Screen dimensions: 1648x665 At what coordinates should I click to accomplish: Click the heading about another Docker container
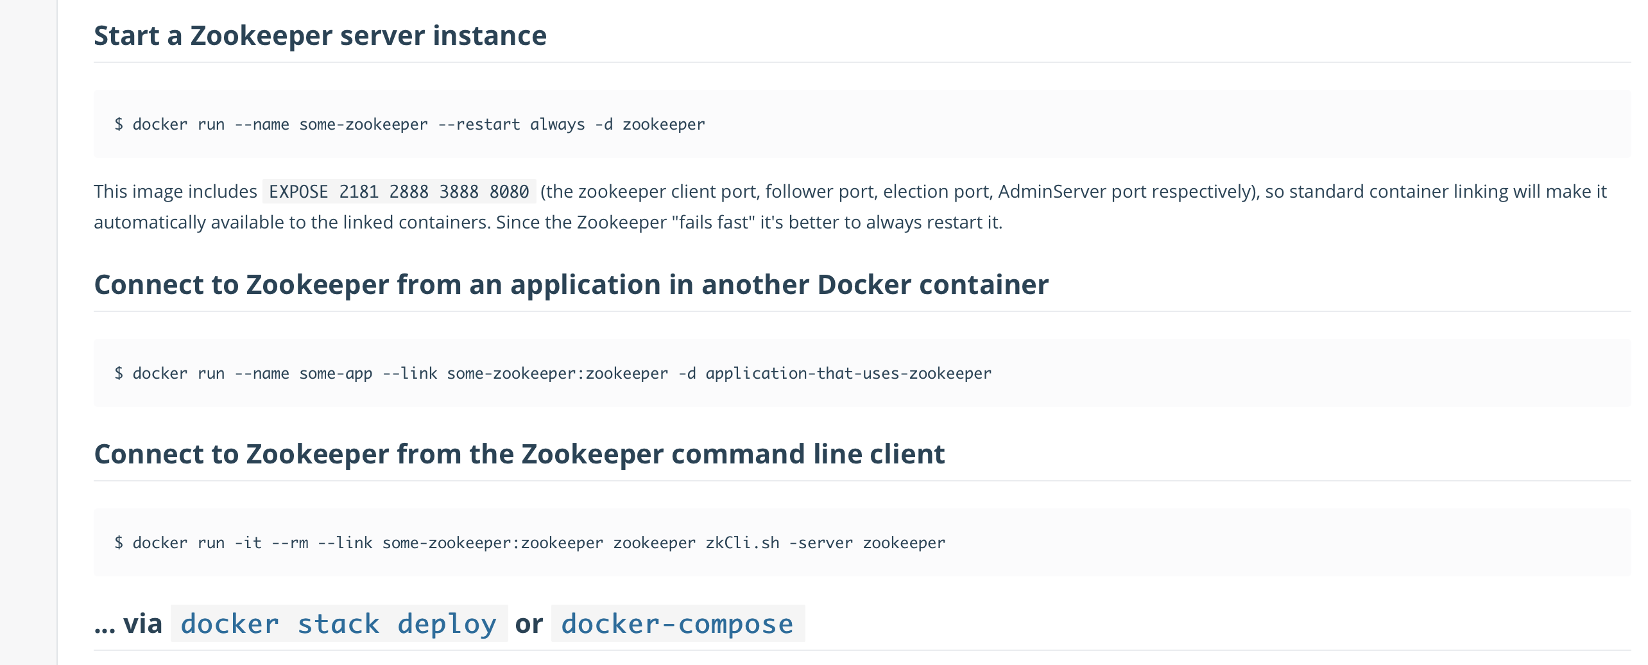571,284
